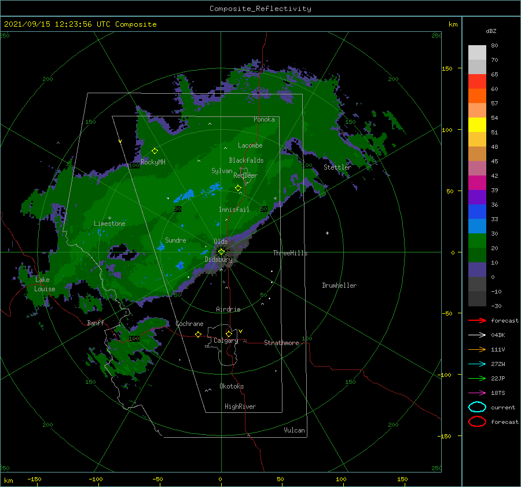Click the dBZ legend heading

click(491, 31)
